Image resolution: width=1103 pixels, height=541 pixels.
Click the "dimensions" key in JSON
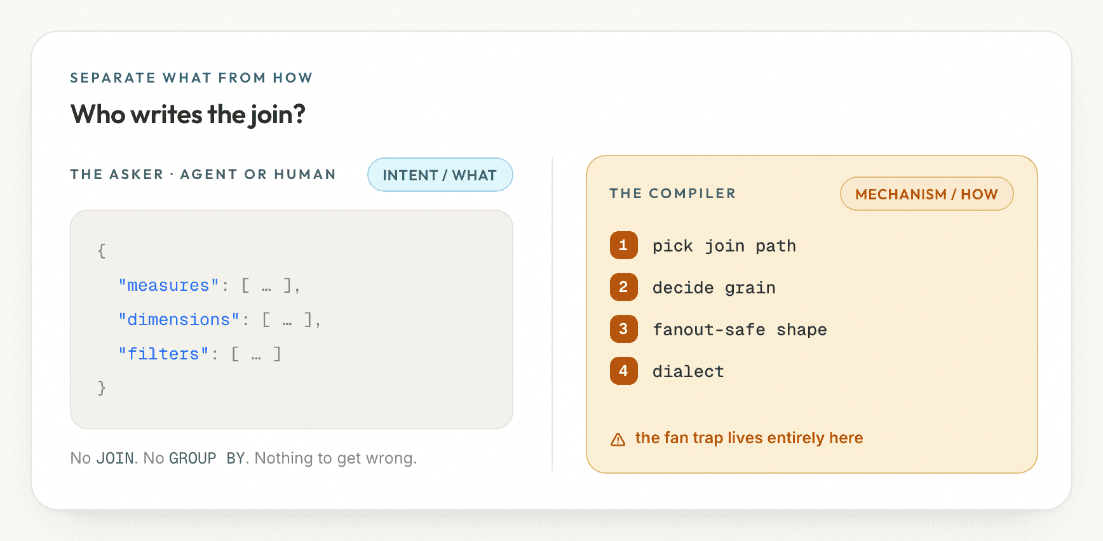[179, 320]
